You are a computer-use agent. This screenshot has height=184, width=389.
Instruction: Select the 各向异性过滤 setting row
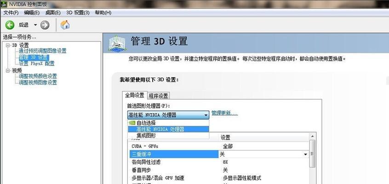(x=219, y=162)
